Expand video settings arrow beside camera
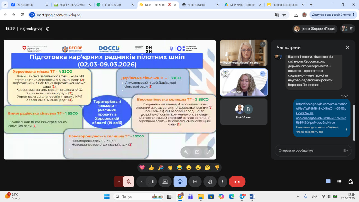The image size is (359, 202). coord(141,182)
